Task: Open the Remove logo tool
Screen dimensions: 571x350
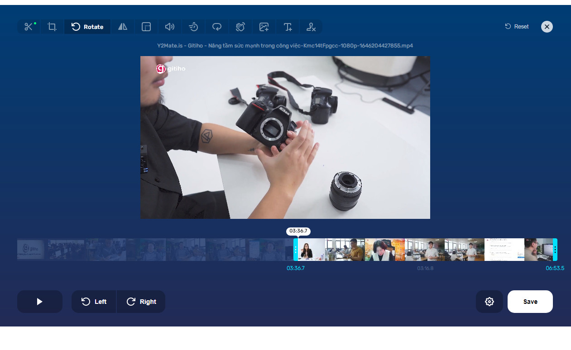Action: pyautogui.click(x=311, y=27)
